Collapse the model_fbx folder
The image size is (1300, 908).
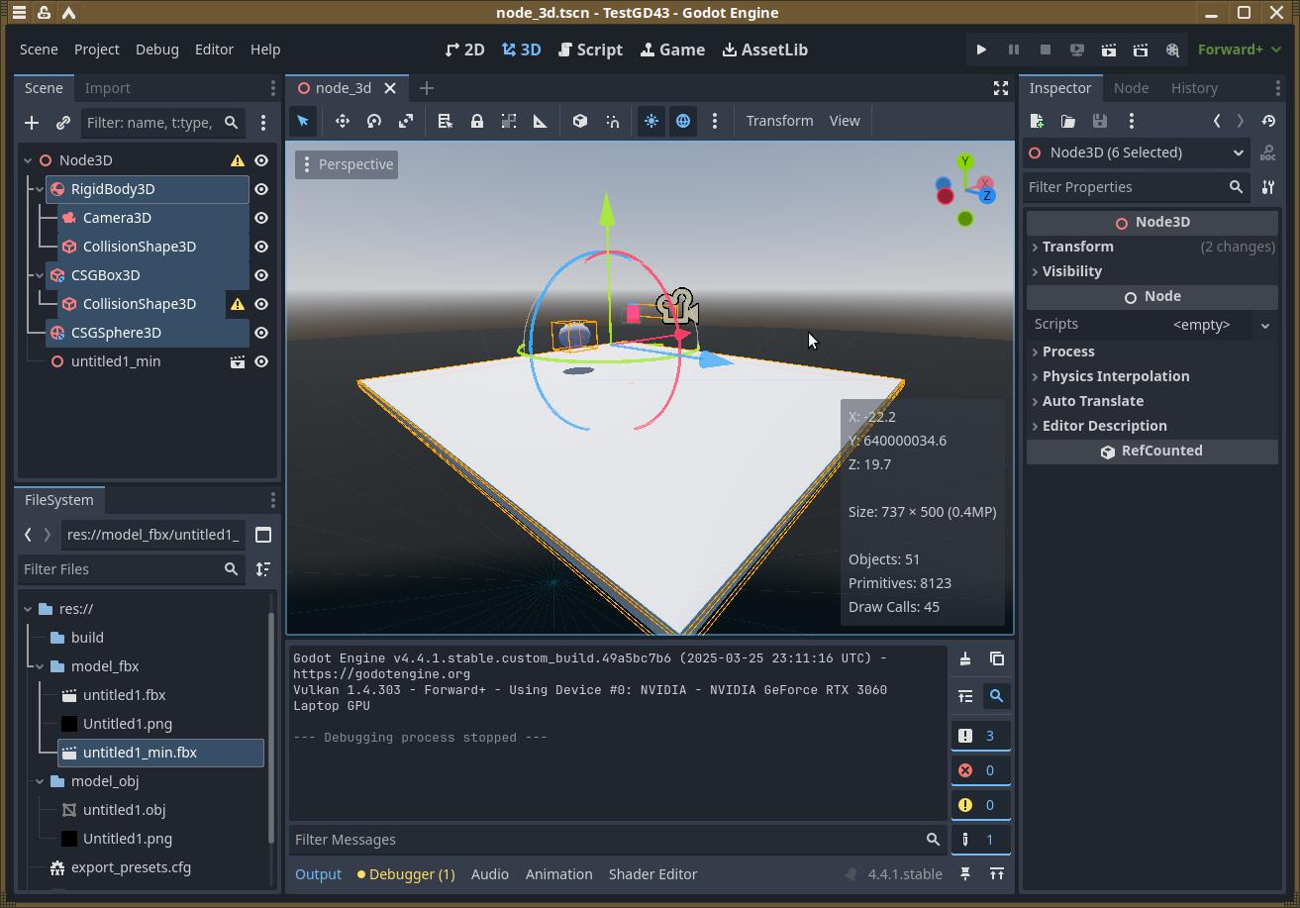(x=40, y=666)
